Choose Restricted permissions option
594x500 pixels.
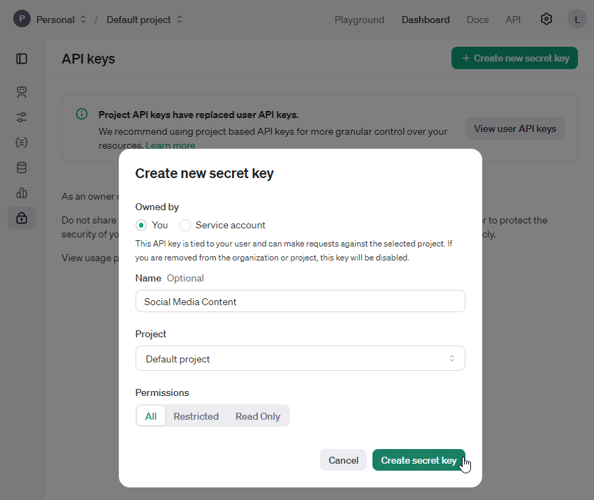coord(196,416)
